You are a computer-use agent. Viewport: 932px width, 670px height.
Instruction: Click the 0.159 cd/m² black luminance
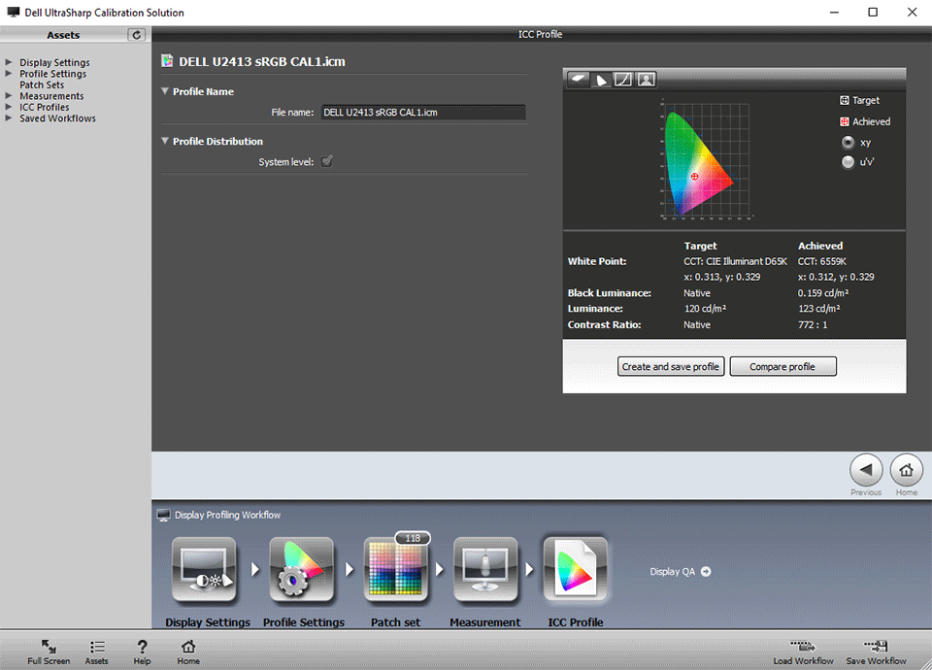point(823,293)
